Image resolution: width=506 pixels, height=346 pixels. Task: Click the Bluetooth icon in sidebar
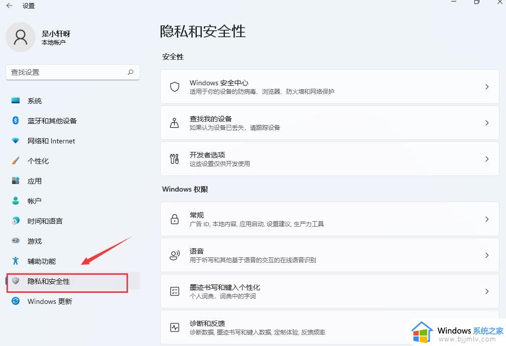tap(16, 121)
